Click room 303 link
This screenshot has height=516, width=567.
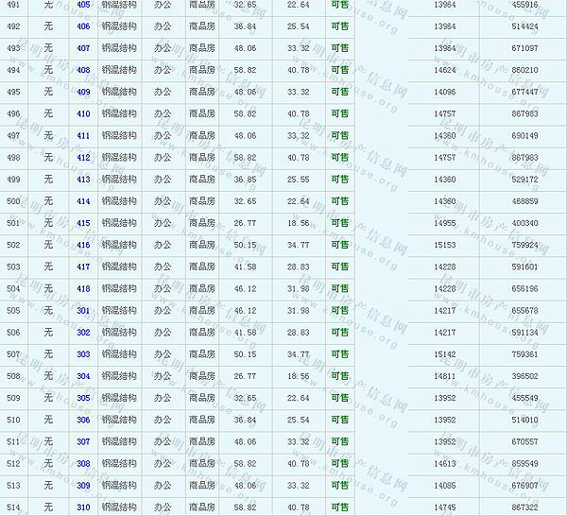coord(83,354)
